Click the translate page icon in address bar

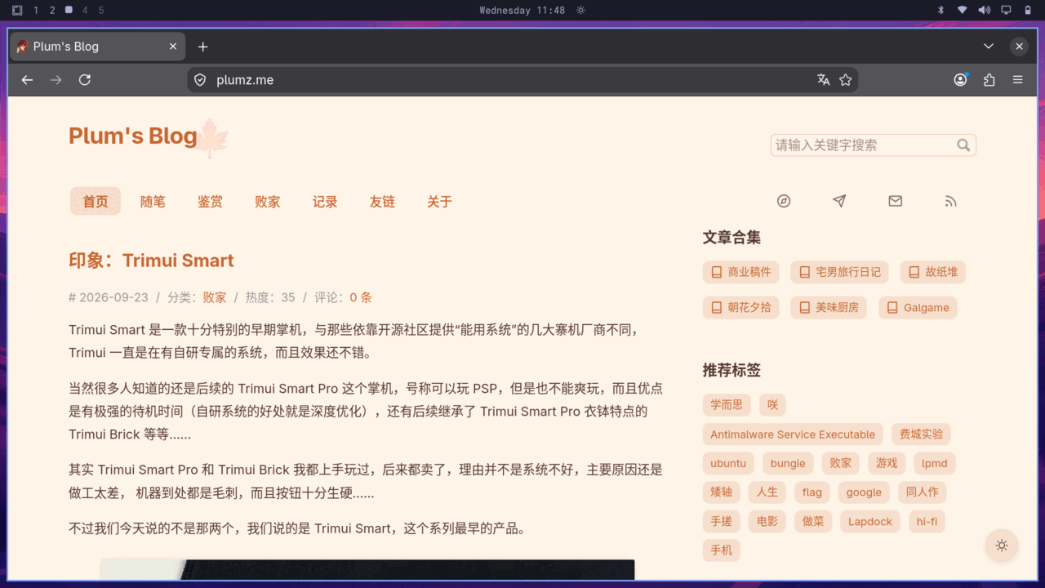pyautogui.click(x=823, y=80)
